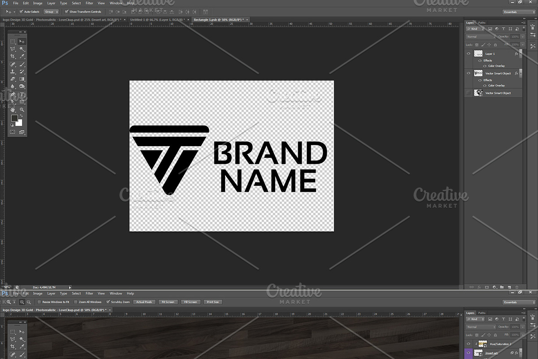Open Window menu in lower window
The height and width of the screenshot is (359, 538).
click(x=116, y=293)
